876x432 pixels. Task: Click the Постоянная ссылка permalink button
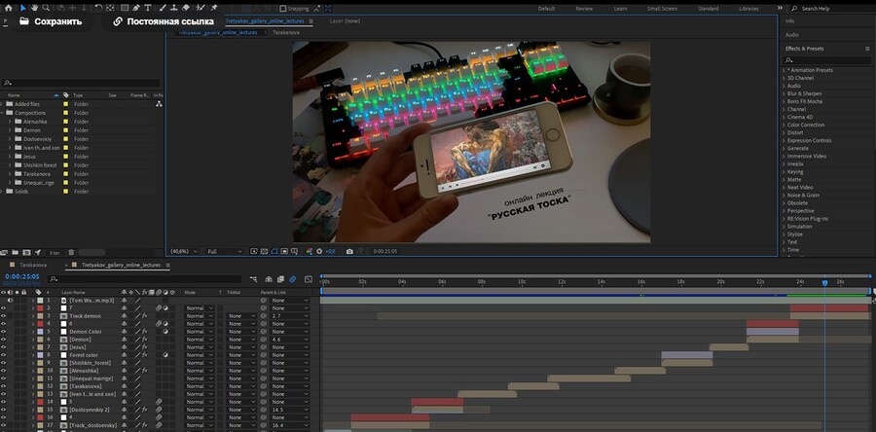[164, 21]
